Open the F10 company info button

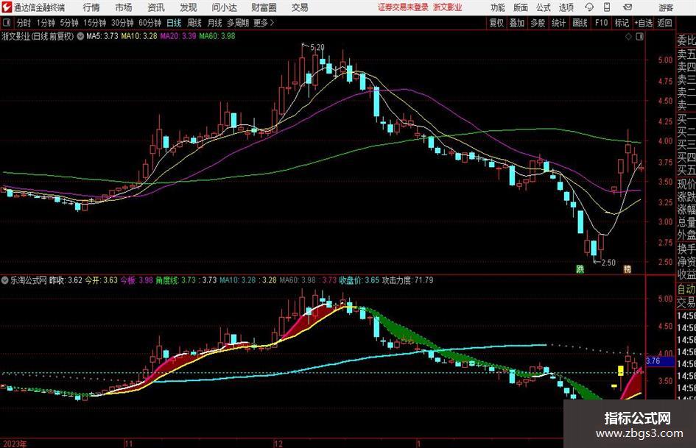[x=602, y=23]
